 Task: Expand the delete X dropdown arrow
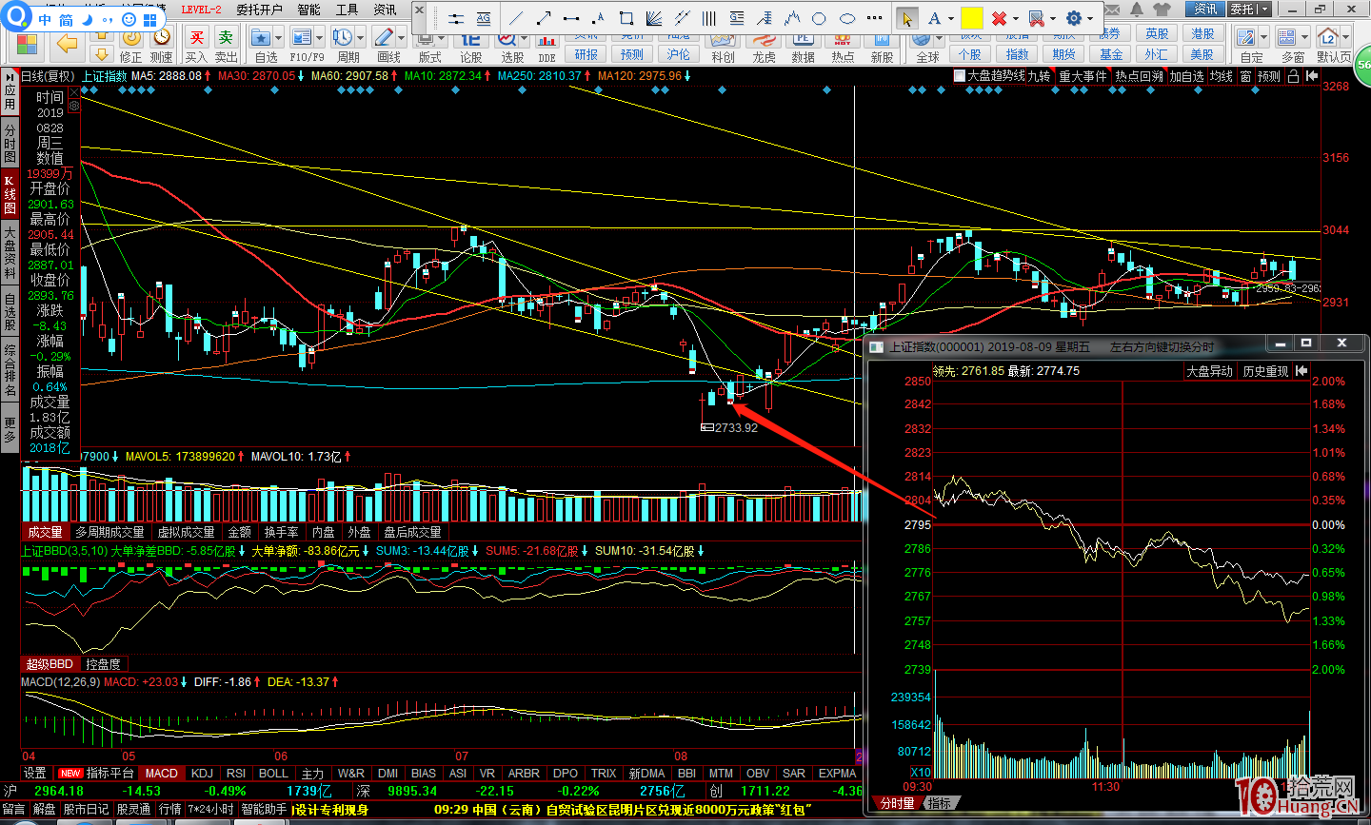tap(1016, 18)
